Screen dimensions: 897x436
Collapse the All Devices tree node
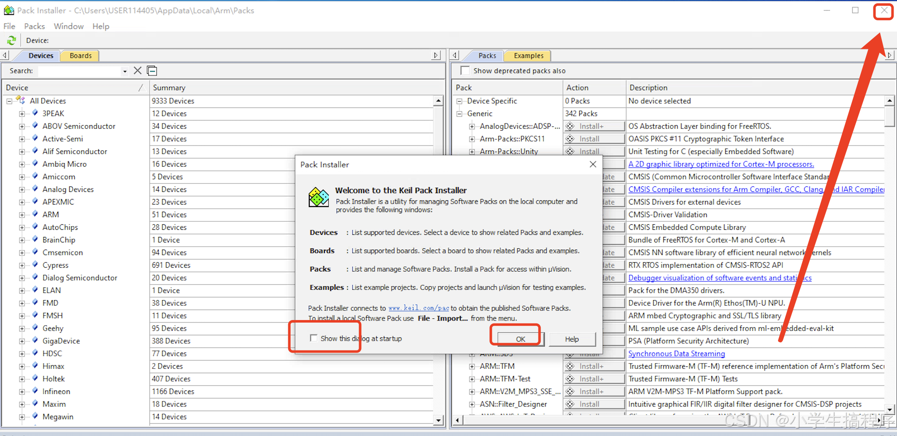(9, 101)
